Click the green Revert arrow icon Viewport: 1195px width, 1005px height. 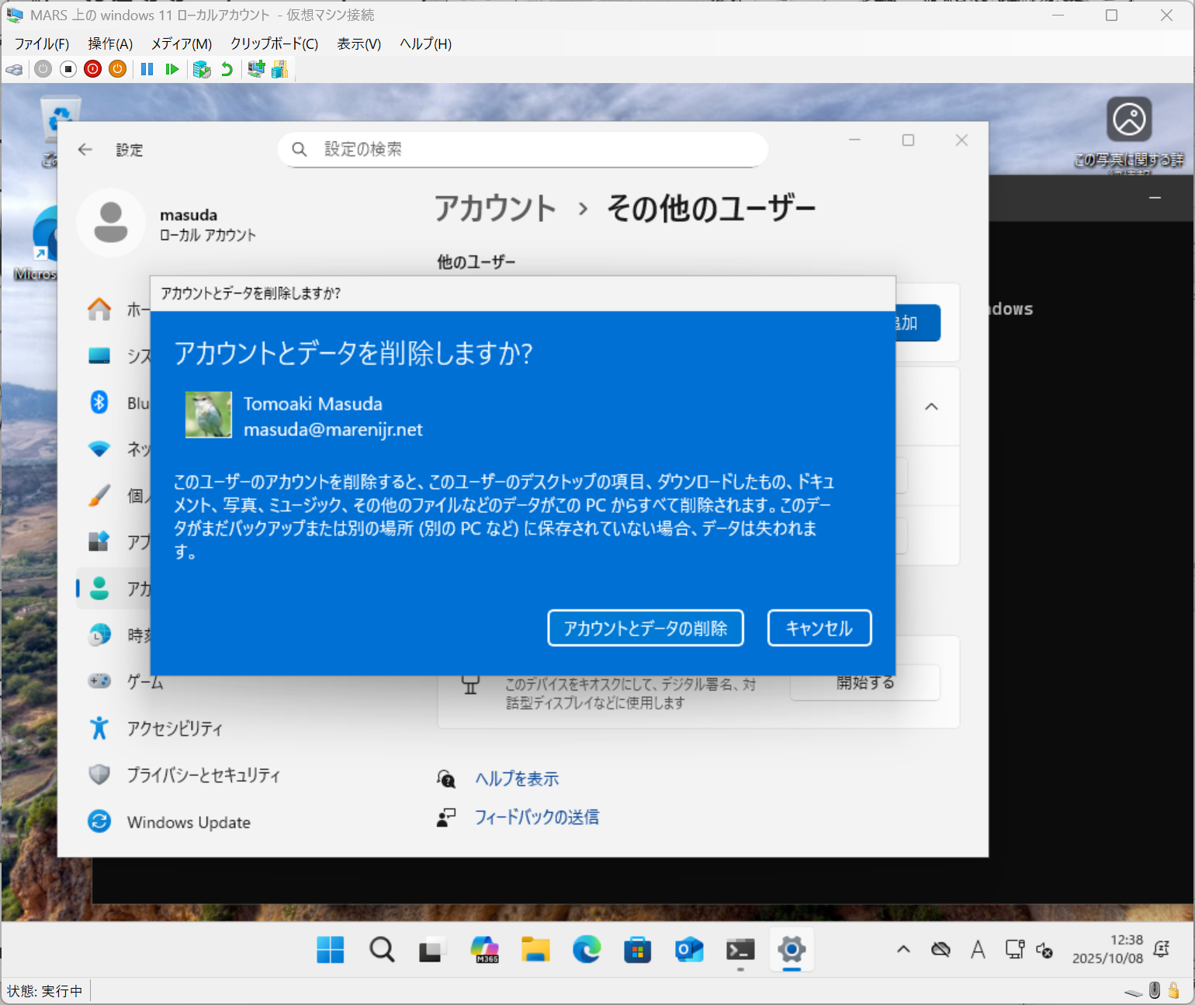(227, 69)
